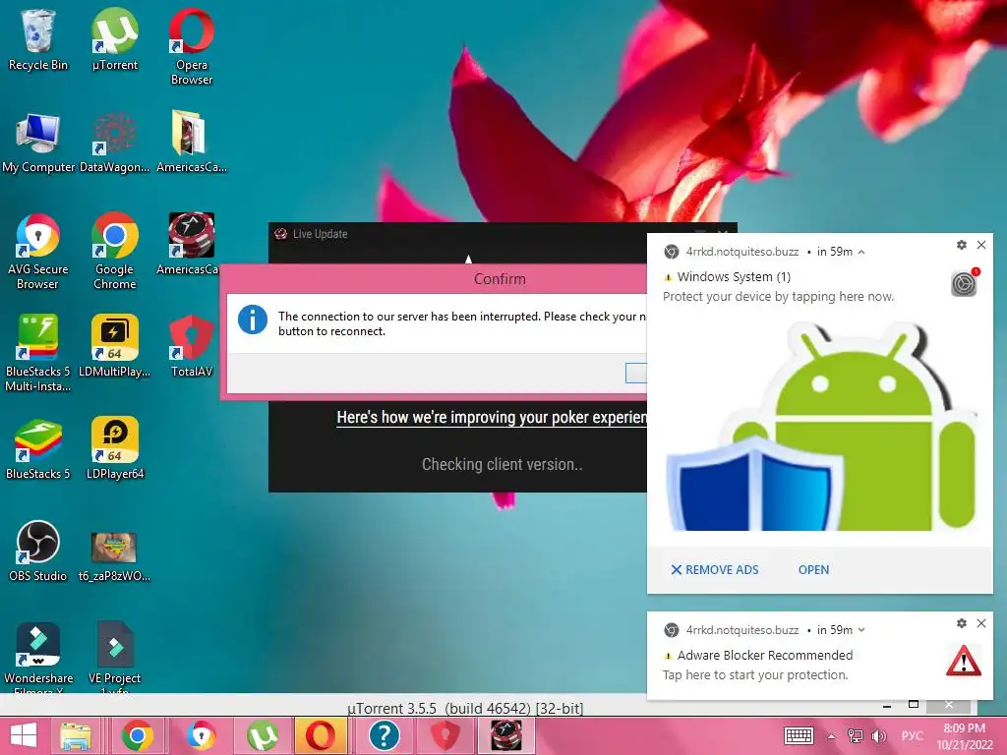The image size is (1007, 755).
Task: Click REMOVE ADS in the notification
Action: 715,569
